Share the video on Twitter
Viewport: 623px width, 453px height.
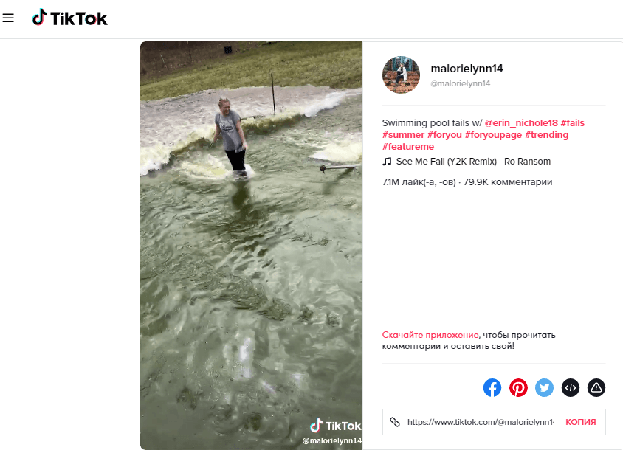(544, 387)
